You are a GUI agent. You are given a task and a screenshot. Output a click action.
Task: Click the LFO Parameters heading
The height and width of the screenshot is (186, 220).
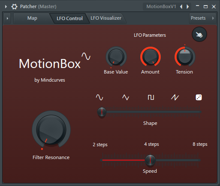[150, 35]
